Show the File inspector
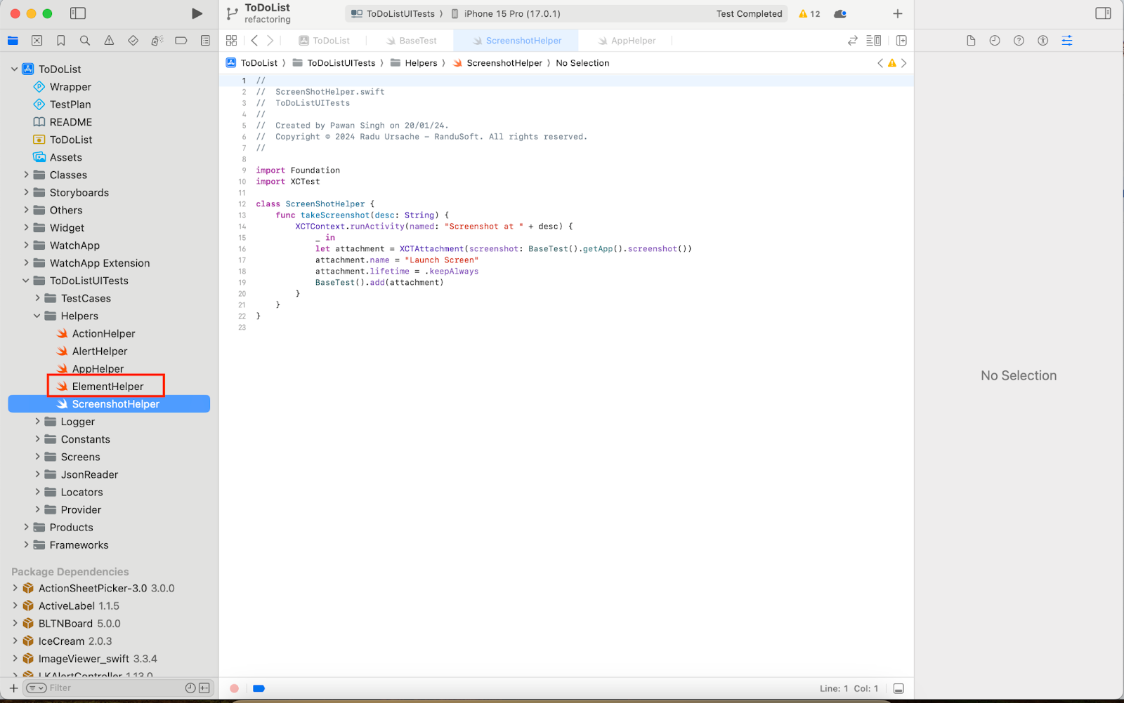 [x=971, y=41]
